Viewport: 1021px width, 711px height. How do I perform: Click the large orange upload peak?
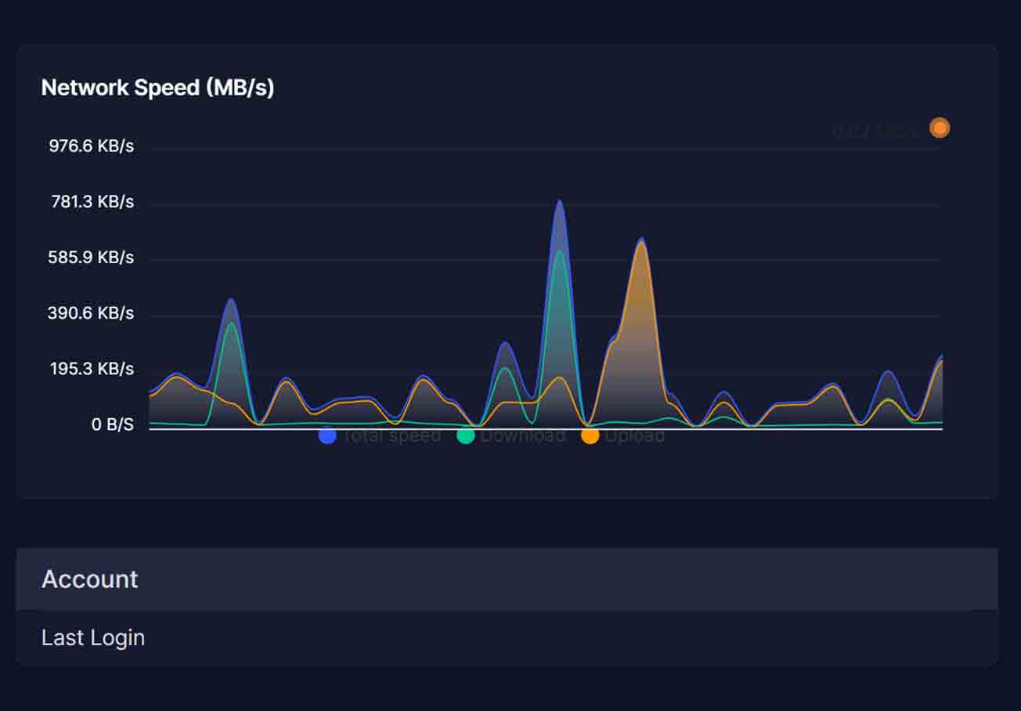(641, 244)
